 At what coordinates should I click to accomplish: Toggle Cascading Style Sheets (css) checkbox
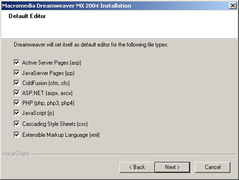17,124
